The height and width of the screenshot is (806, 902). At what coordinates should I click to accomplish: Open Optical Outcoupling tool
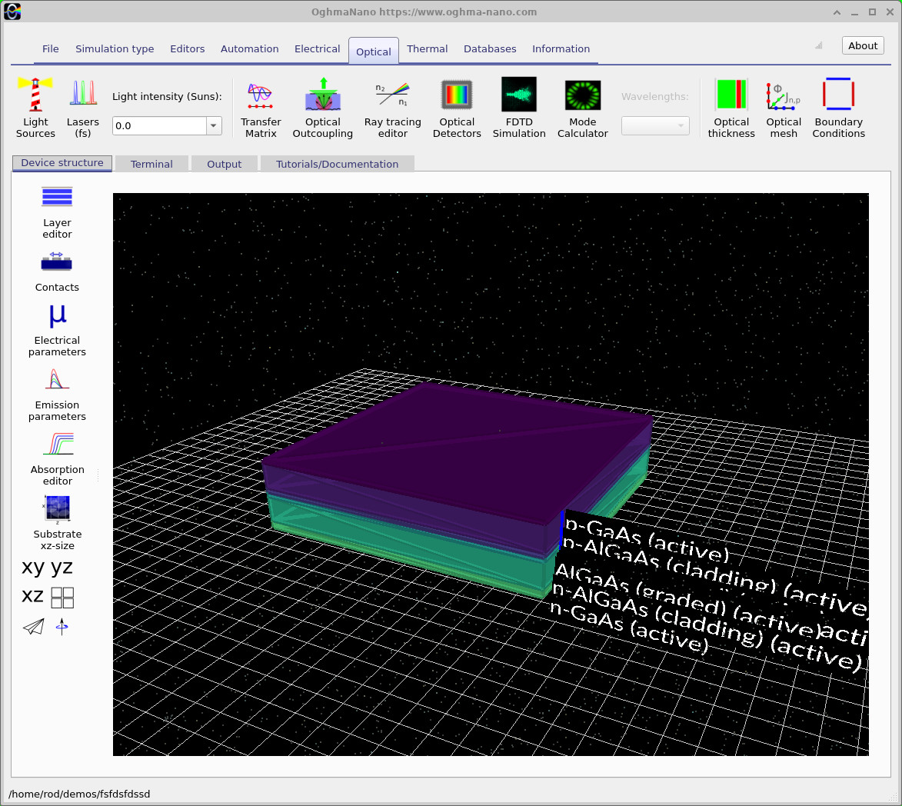[x=323, y=108]
